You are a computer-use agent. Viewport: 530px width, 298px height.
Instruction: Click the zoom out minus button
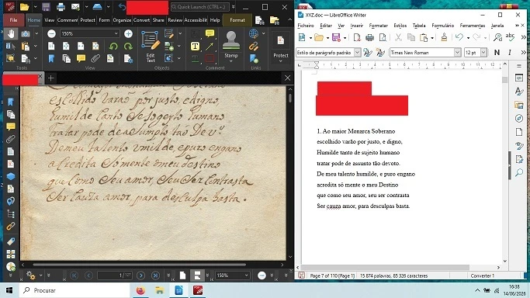51,33
